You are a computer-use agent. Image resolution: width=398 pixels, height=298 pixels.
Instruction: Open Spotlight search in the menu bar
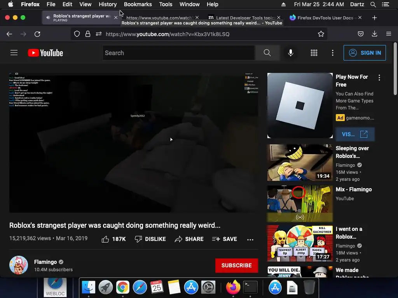(x=373, y=4)
